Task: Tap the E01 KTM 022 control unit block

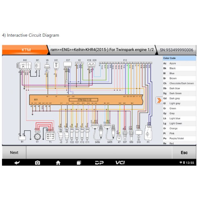Action: pos(86,100)
